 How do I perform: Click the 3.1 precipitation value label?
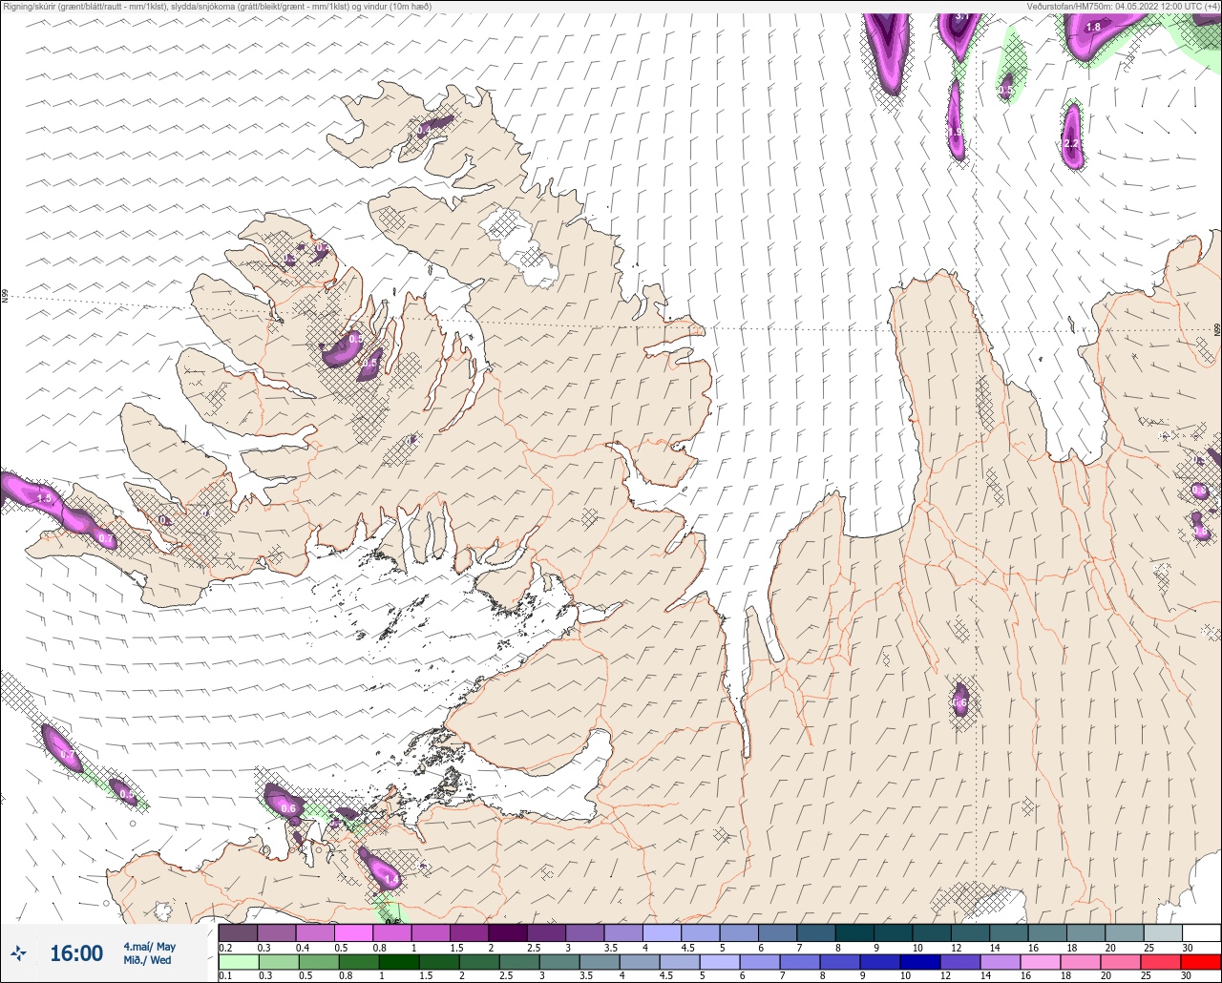point(962,17)
